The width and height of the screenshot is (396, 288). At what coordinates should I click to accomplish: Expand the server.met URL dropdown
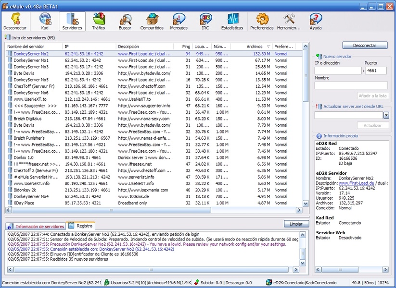pyautogui.click(x=386, y=115)
